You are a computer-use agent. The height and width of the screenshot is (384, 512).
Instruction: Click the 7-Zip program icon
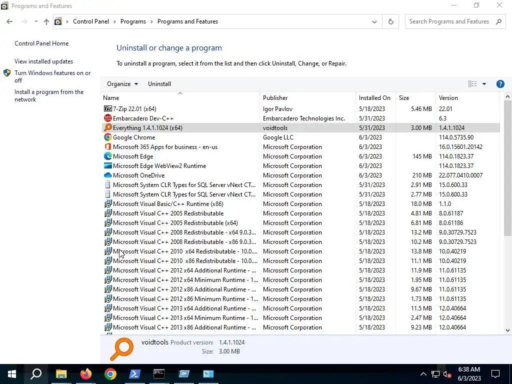click(x=108, y=108)
